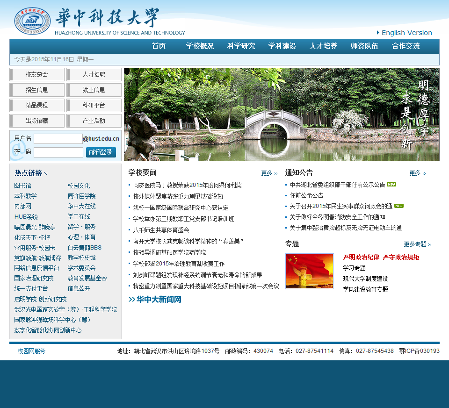Viewport: 449px width, 408px height.
Task: Open 精品课程 button
Action: [37, 106]
